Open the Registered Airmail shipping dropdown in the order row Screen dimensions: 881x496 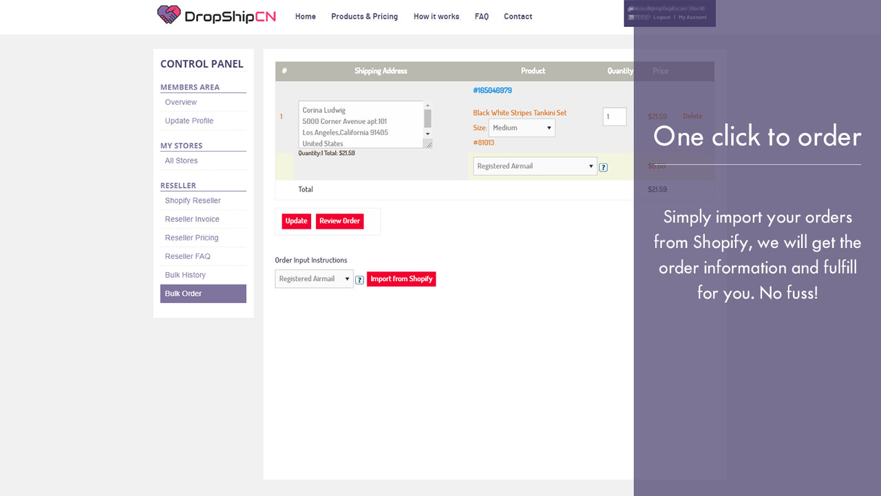(x=535, y=166)
